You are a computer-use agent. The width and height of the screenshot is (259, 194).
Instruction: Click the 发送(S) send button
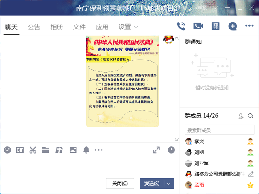pyautogui.click(x=152, y=184)
